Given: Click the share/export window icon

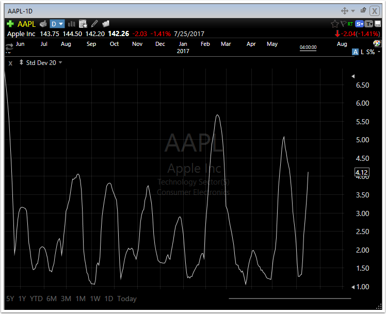Looking at the screenshot, I should (363, 10).
